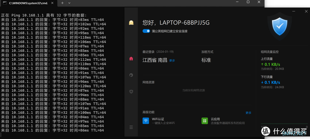This screenshot has width=310, height=139.
Task: Click 更多 next to 江西省 南昌
Action: [x=172, y=60]
